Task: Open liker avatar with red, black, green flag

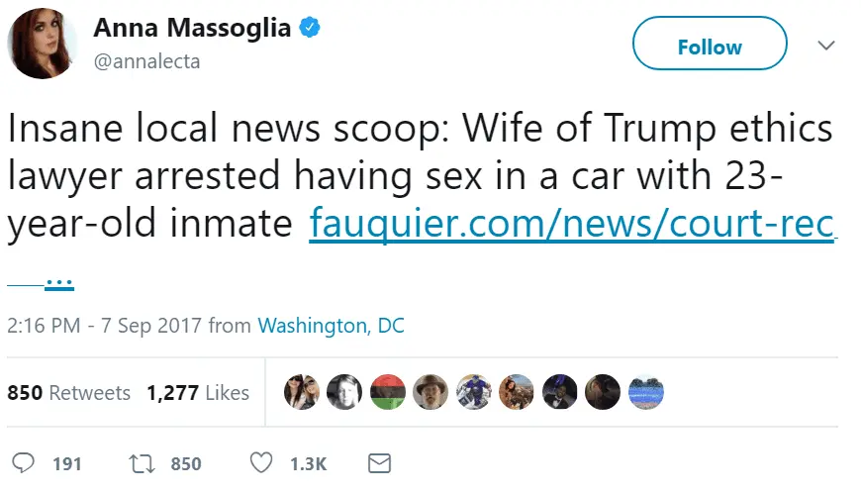Action: 387,393
